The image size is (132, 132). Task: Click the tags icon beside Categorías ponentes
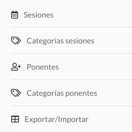tap(16, 93)
